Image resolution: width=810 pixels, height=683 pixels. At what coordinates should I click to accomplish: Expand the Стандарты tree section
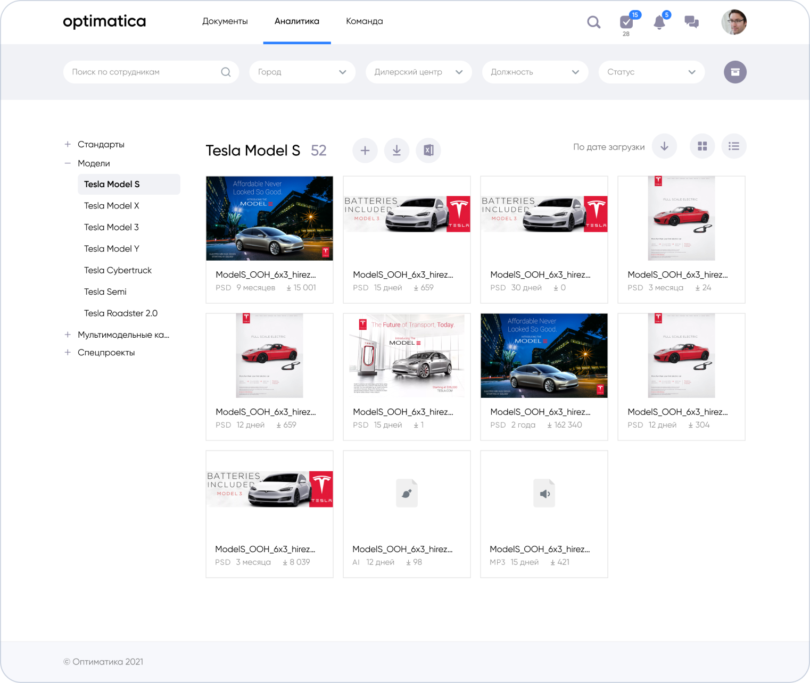pos(68,144)
